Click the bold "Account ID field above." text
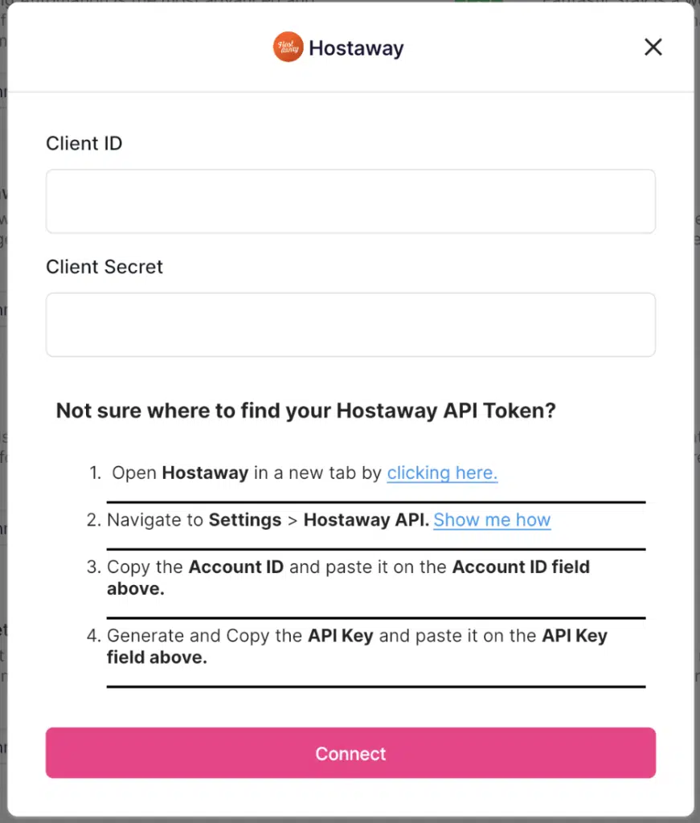This screenshot has height=823, width=700. pyautogui.click(x=521, y=567)
